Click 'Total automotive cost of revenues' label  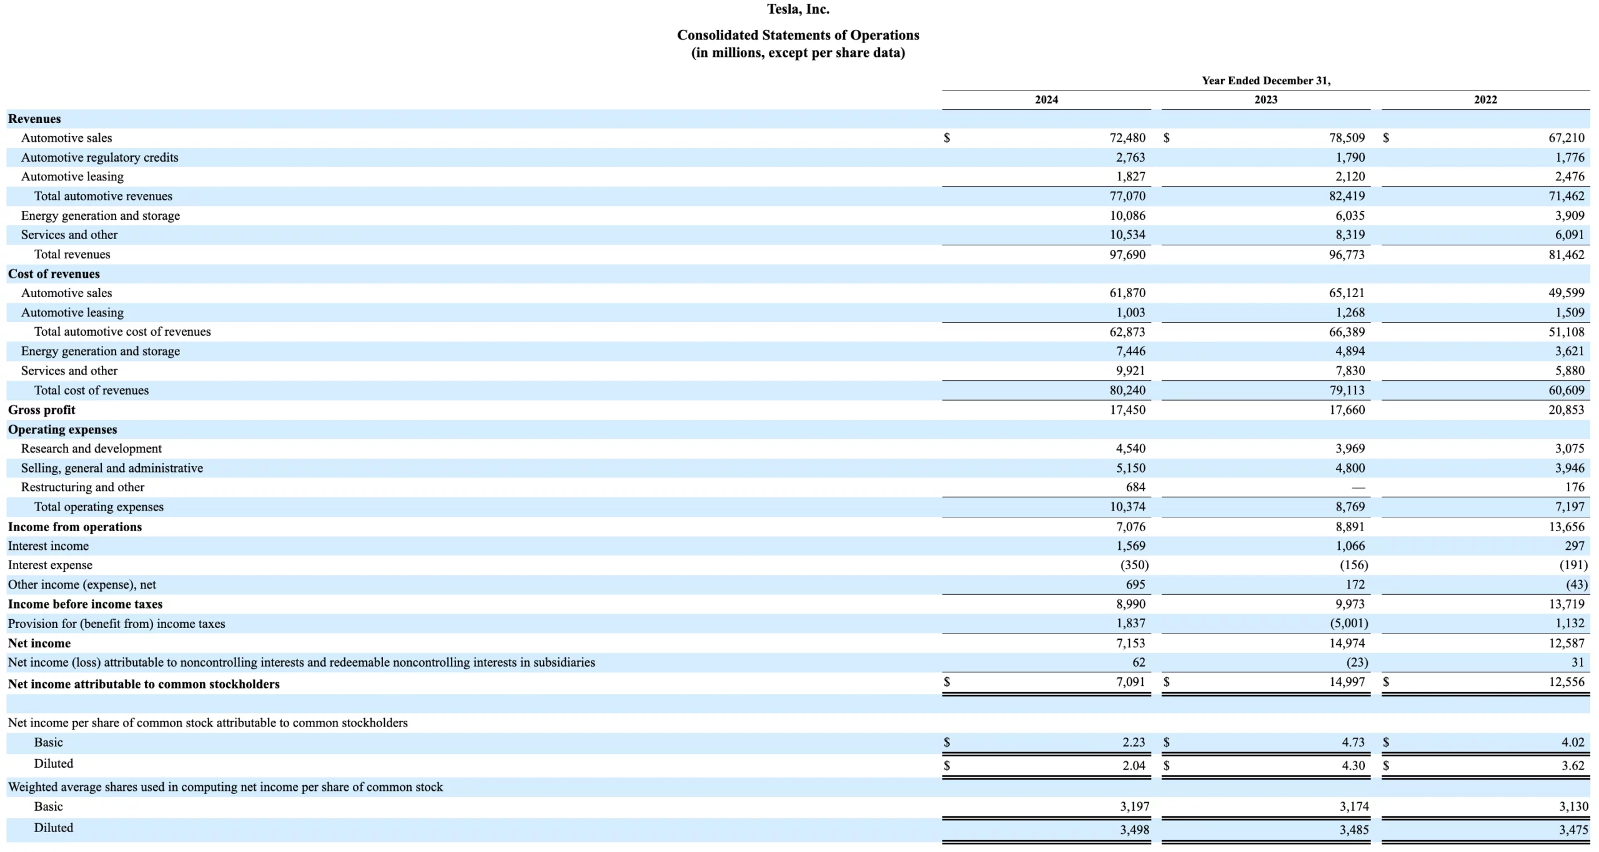122,331
